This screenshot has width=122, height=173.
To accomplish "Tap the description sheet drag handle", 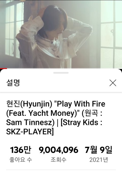I will click(x=61, y=73).
